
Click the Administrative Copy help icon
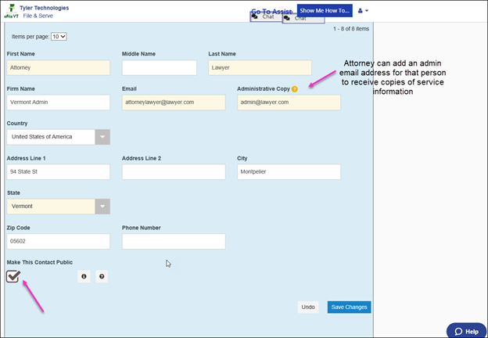(x=294, y=89)
